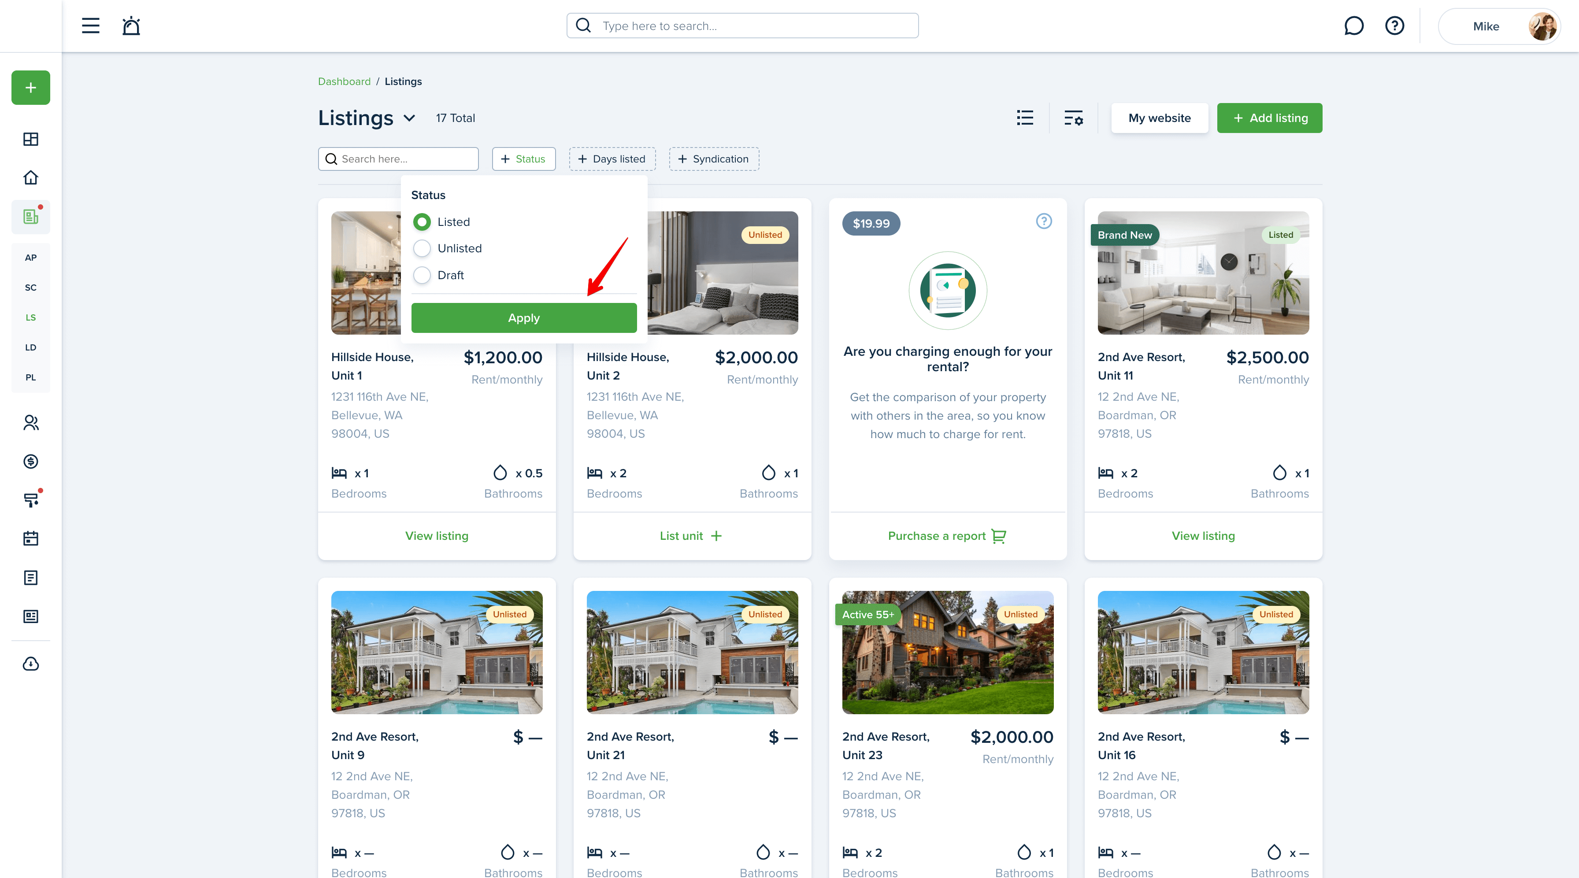Open the PL sidebar submenu item
Screen dimensions: 1579x878
pyautogui.click(x=31, y=377)
